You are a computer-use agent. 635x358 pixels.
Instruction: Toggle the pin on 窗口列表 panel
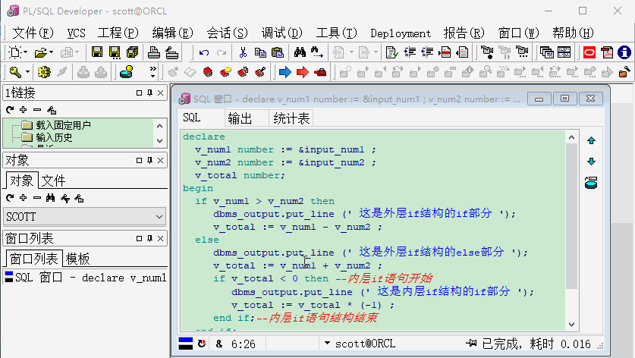coord(150,238)
